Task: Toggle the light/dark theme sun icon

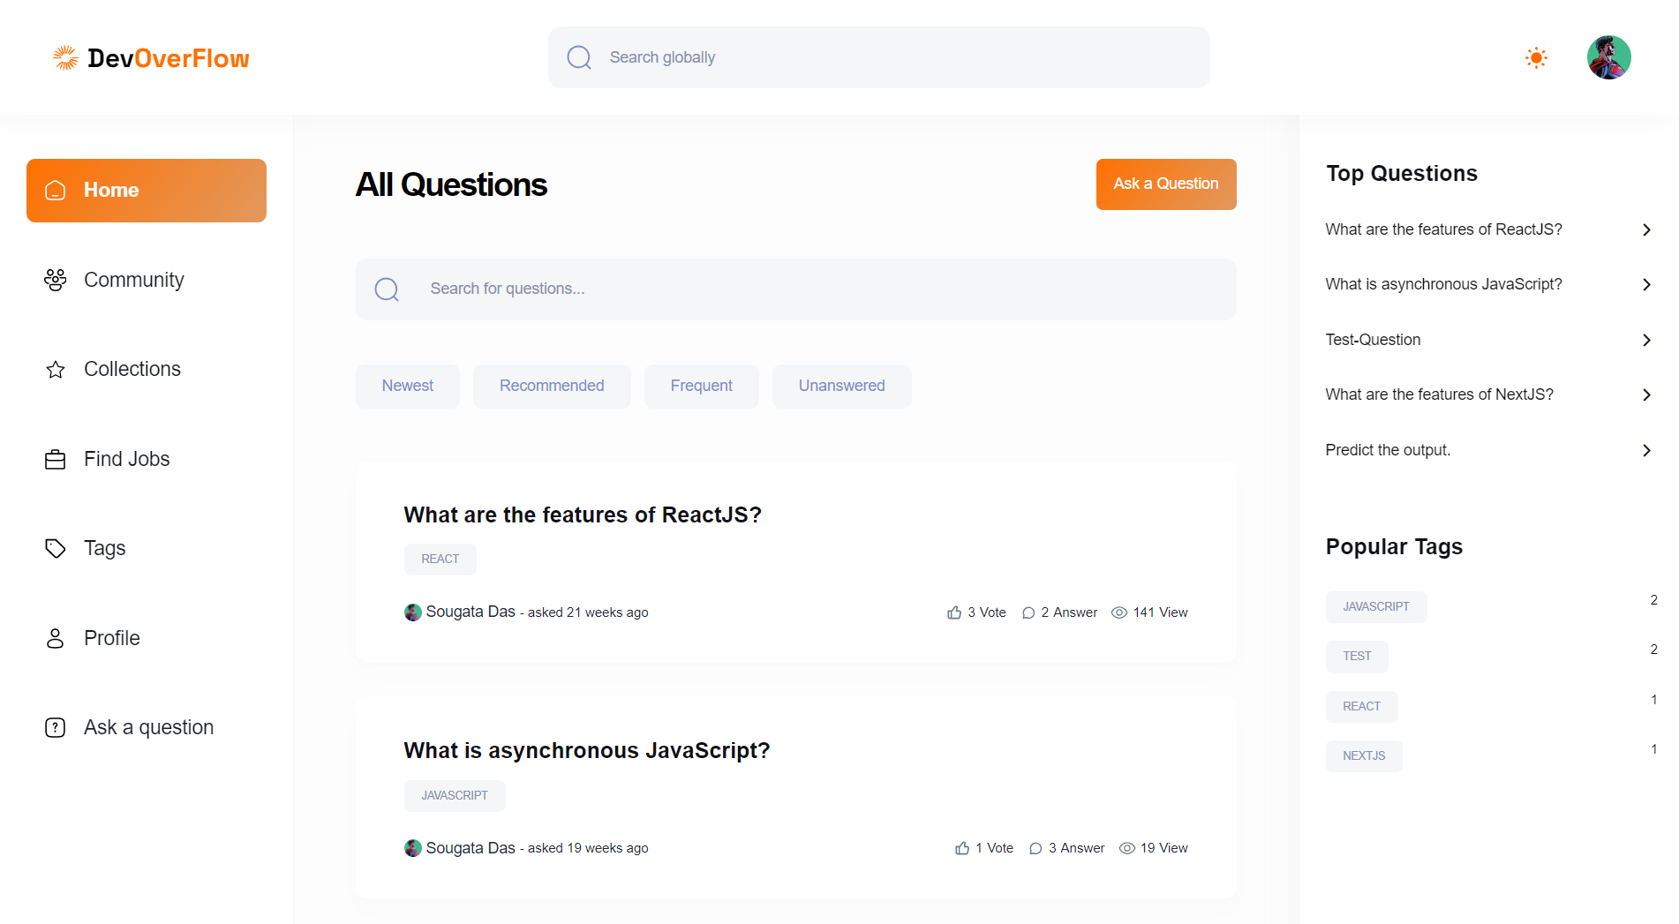Action: (x=1536, y=58)
